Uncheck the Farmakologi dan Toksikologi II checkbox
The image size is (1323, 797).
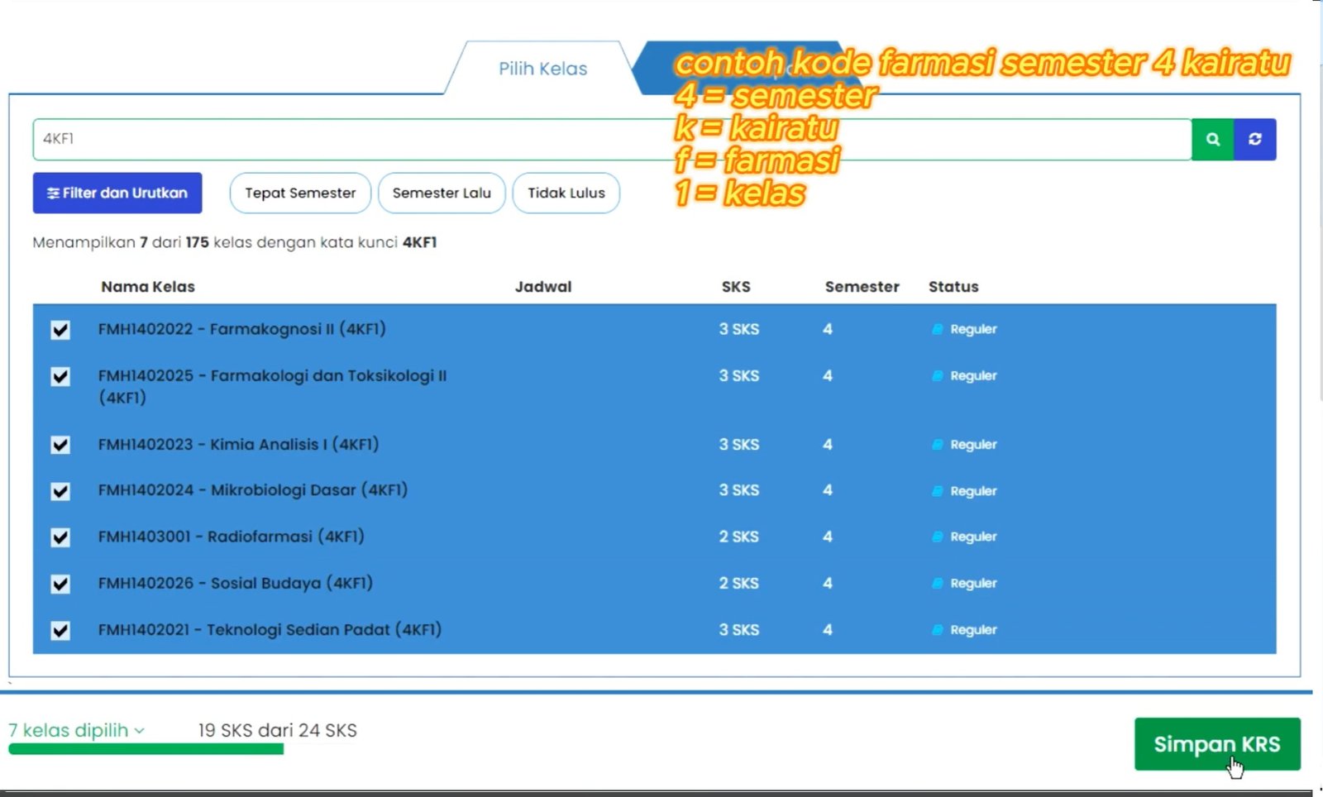pyautogui.click(x=60, y=377)
